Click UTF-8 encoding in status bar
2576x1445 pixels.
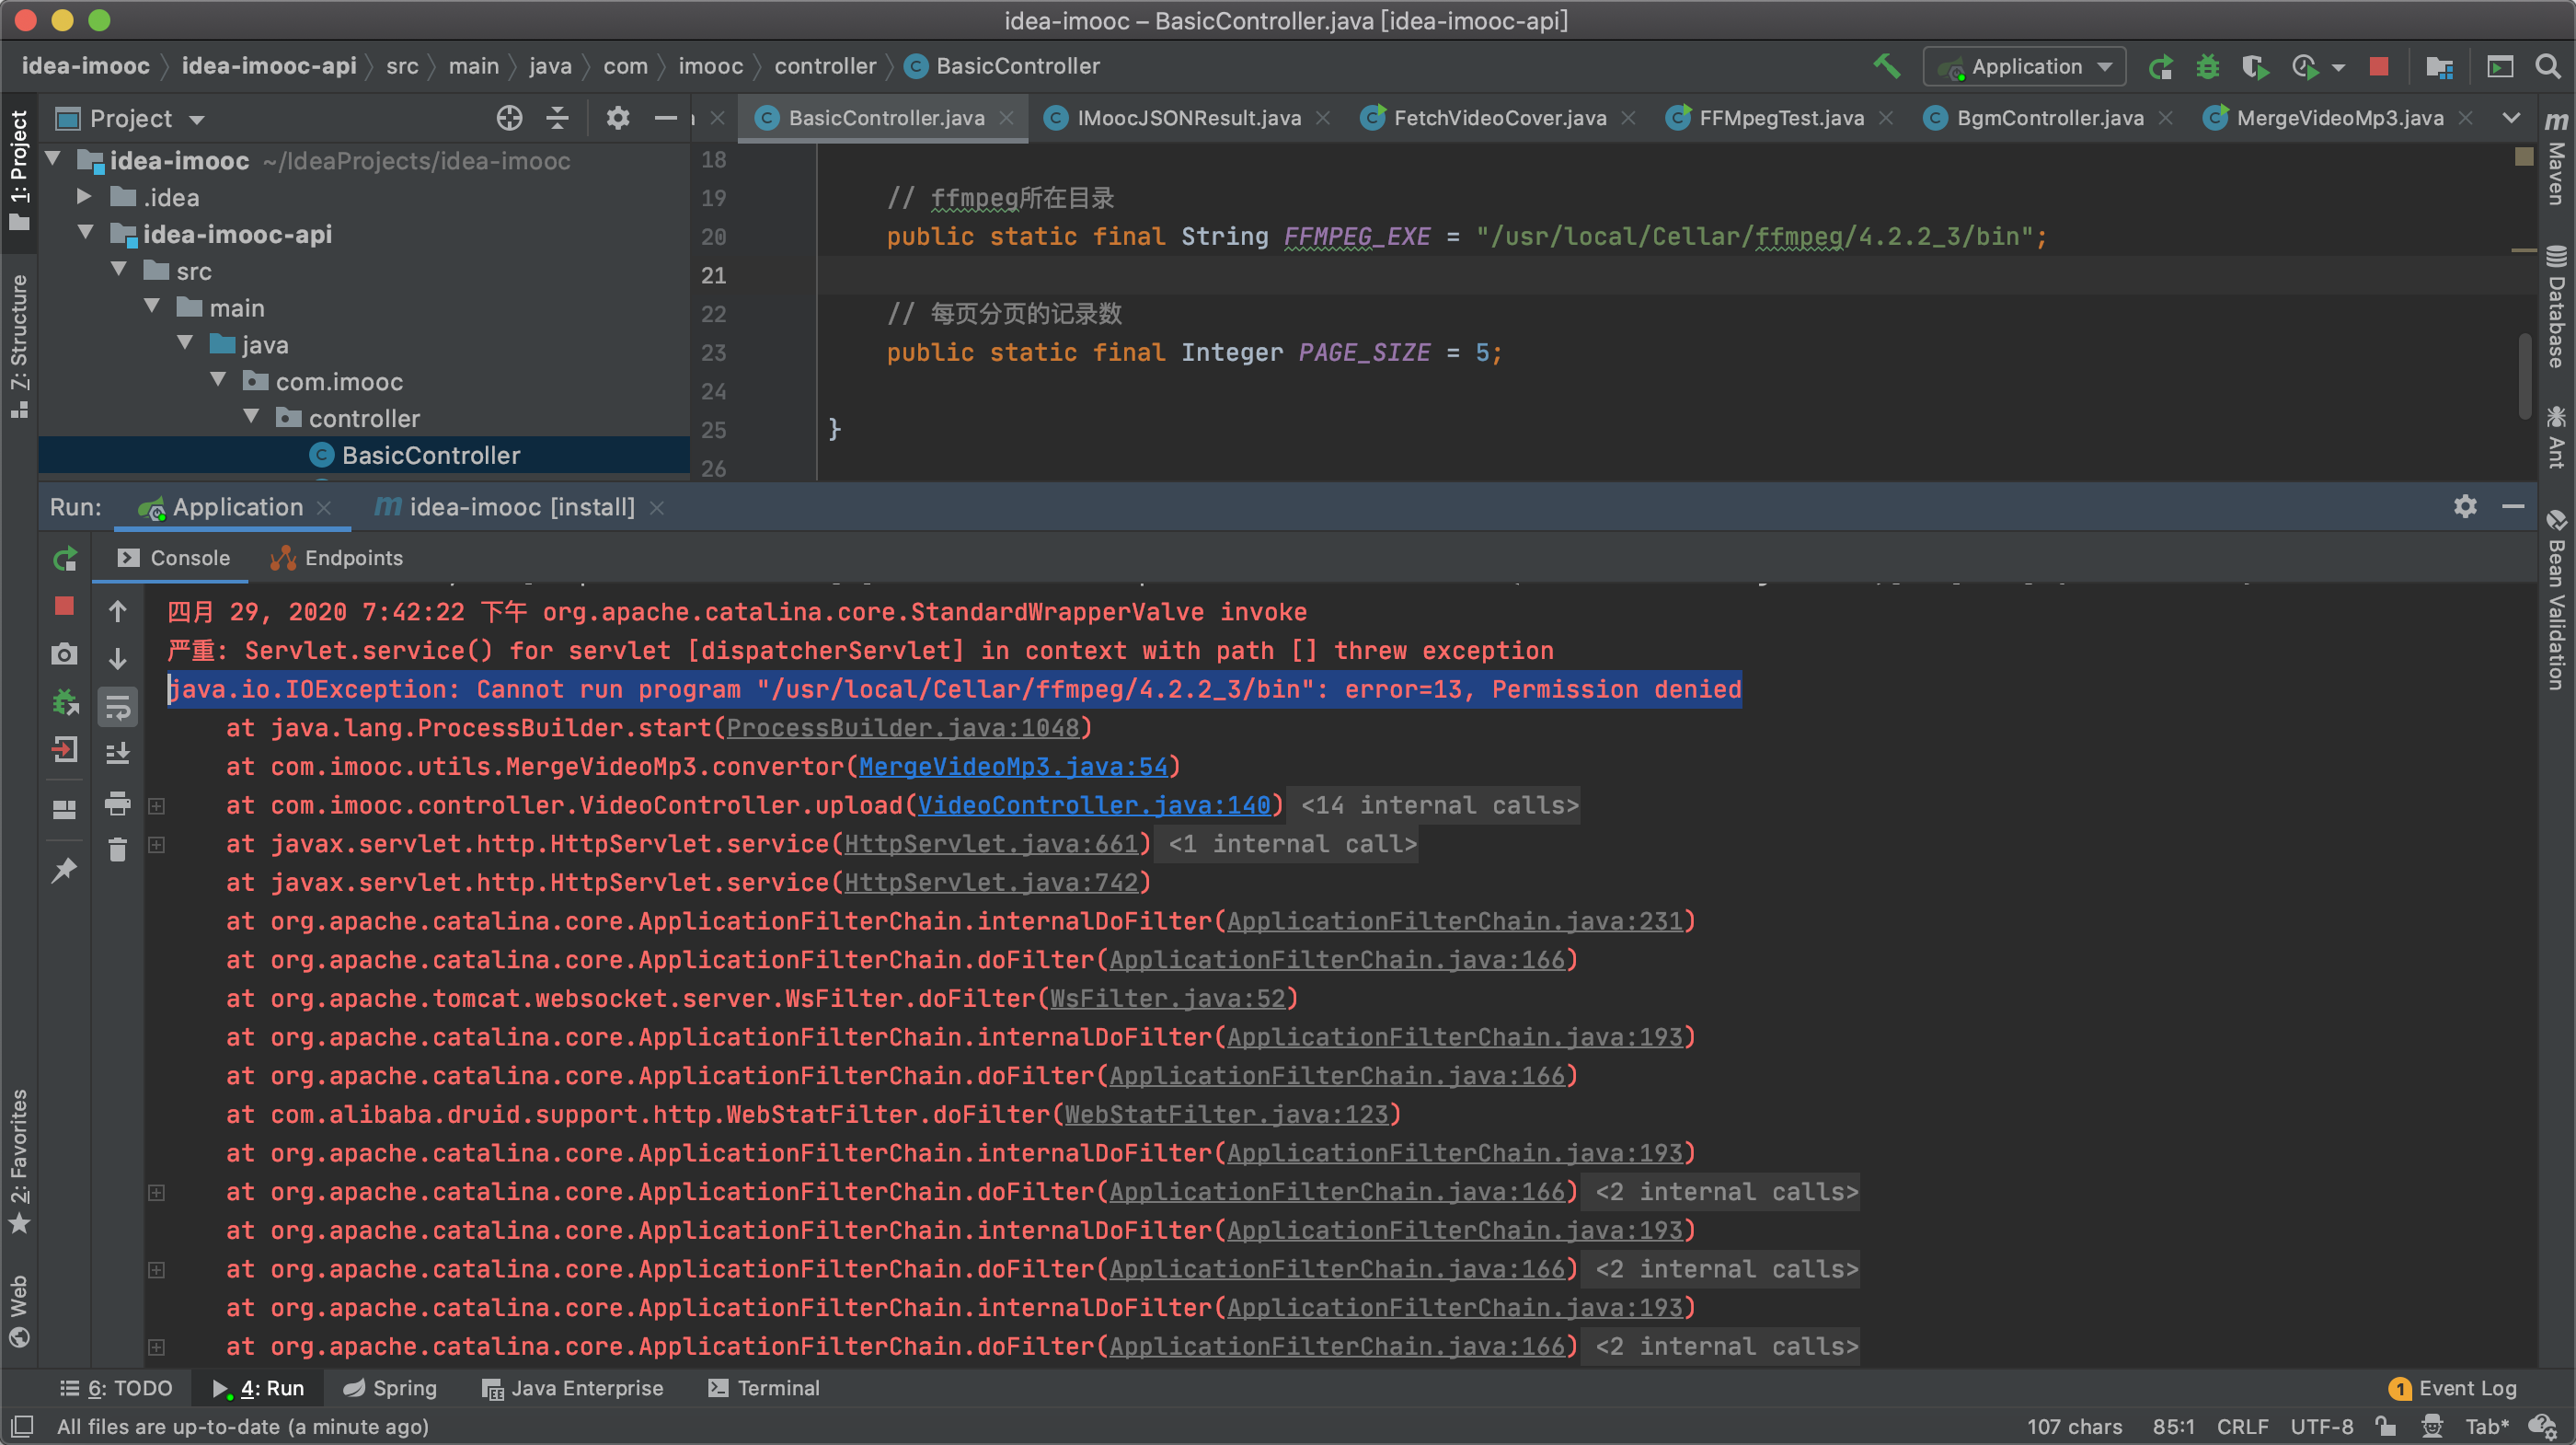pos(2321,1427)
